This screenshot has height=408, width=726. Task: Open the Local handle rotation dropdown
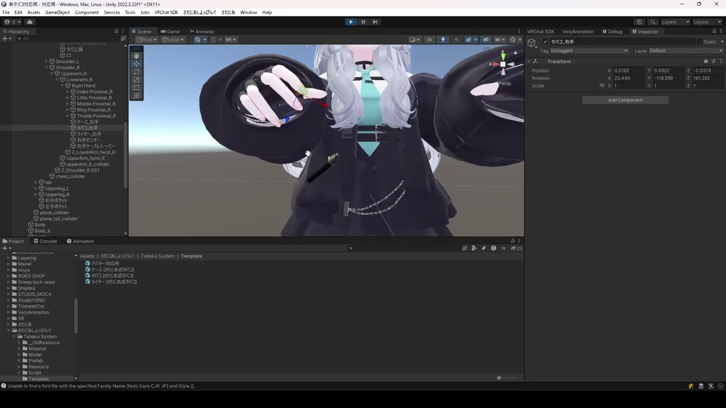(173, 40)
